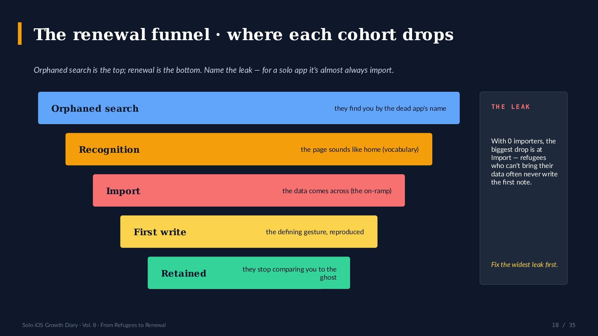Click the 'Import' stage label
Image resolution: width=598 pixels, height=336 pixels.
tap(123, 191)
